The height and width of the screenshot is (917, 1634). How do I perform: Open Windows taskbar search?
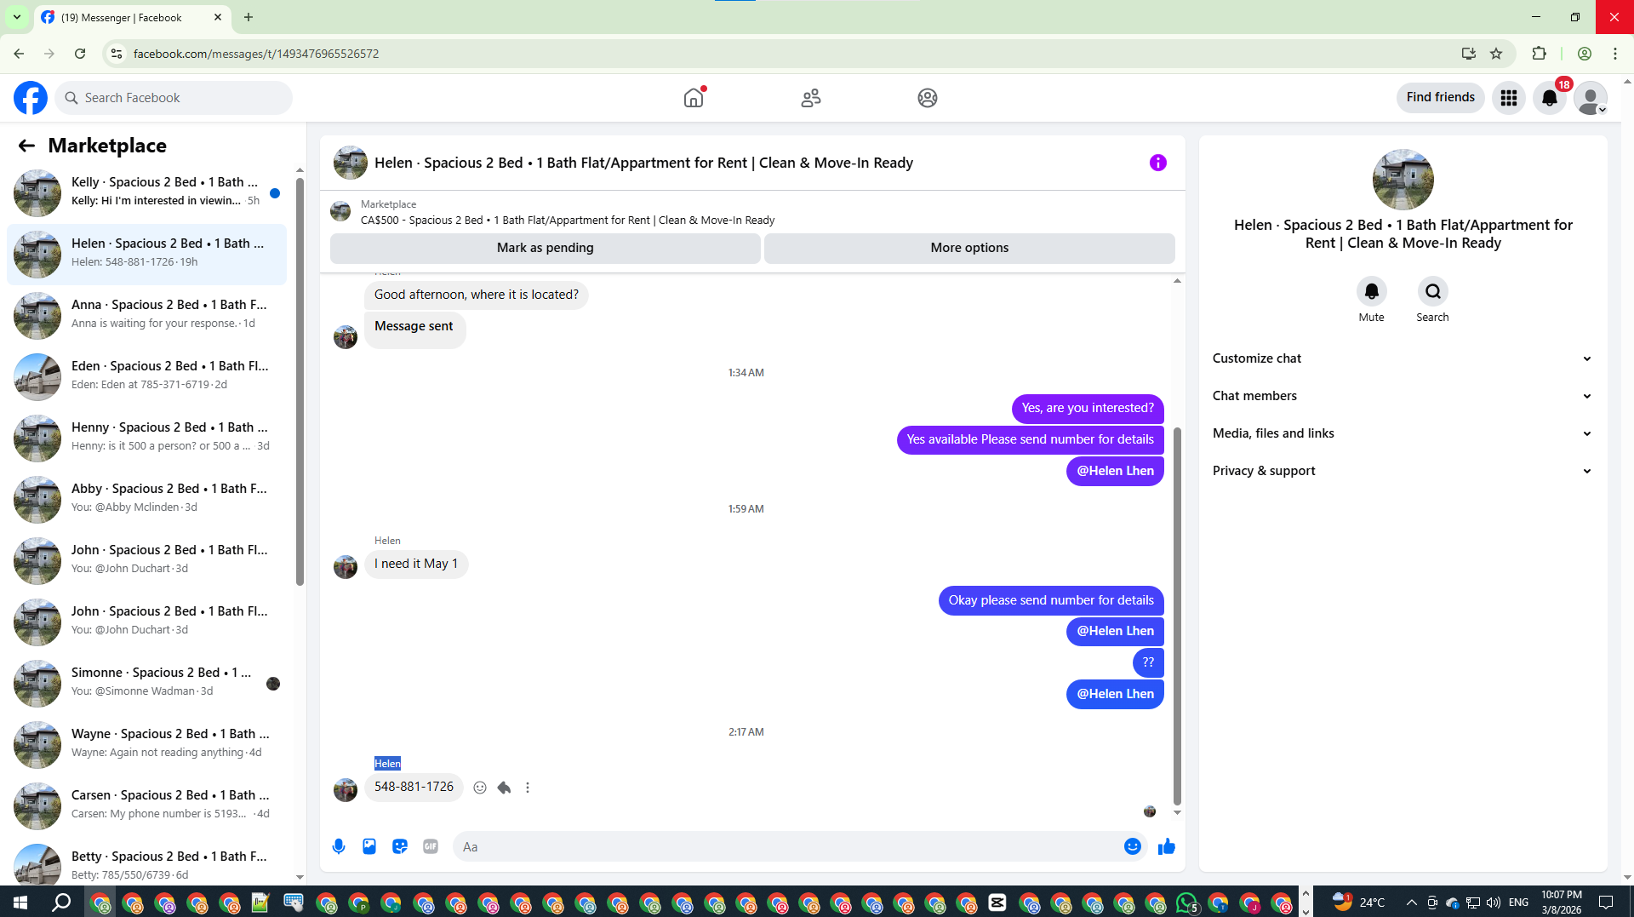[61, 903]
